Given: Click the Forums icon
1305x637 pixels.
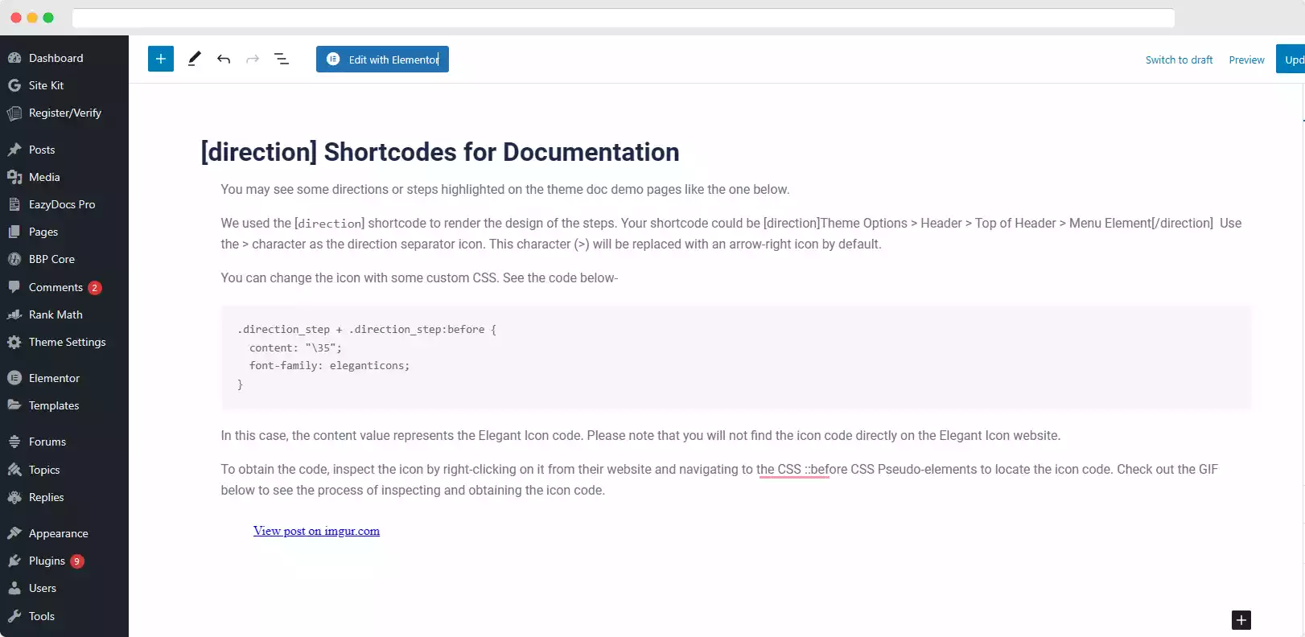Looking at the screenshot, I should pos(14,442).
